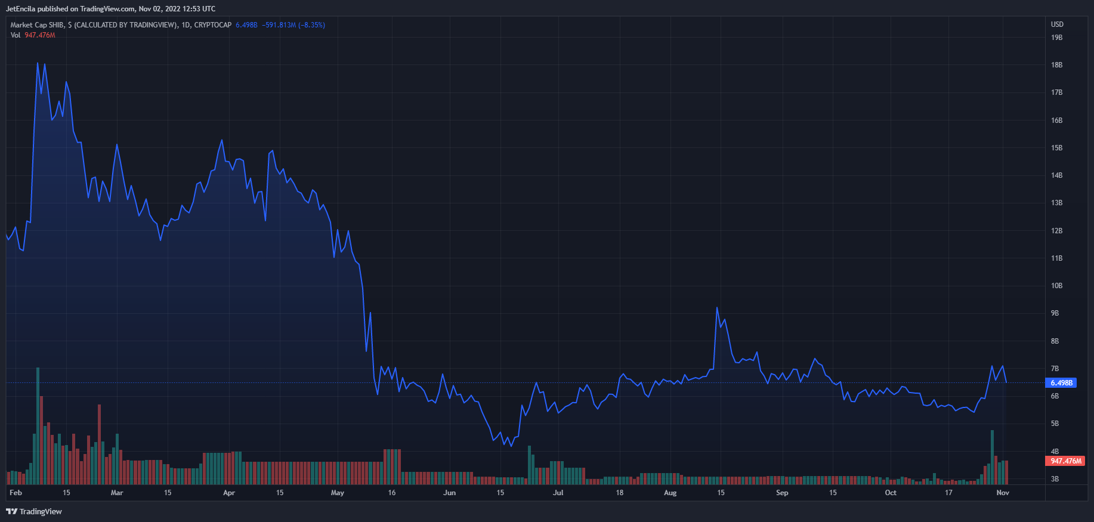Click the 12B price axis label
Viewport: 1094px width, 522px height.
pyautogui.click(x=1056, y=231)
